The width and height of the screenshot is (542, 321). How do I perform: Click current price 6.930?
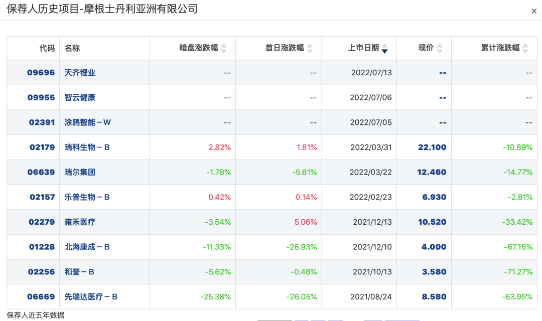click(x=434, y=197)
